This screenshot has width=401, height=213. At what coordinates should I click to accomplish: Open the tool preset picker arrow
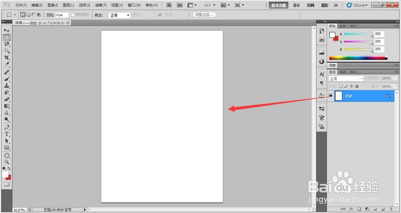[15, 15]
